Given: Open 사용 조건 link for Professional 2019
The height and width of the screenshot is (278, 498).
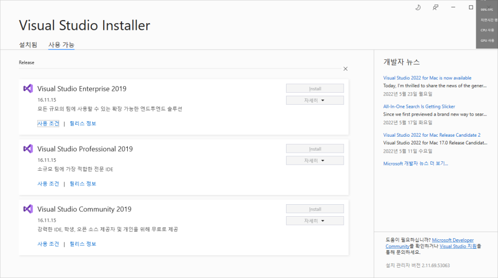Looking at the screenshot, I should pyautogui.click(x=48, y=184).
